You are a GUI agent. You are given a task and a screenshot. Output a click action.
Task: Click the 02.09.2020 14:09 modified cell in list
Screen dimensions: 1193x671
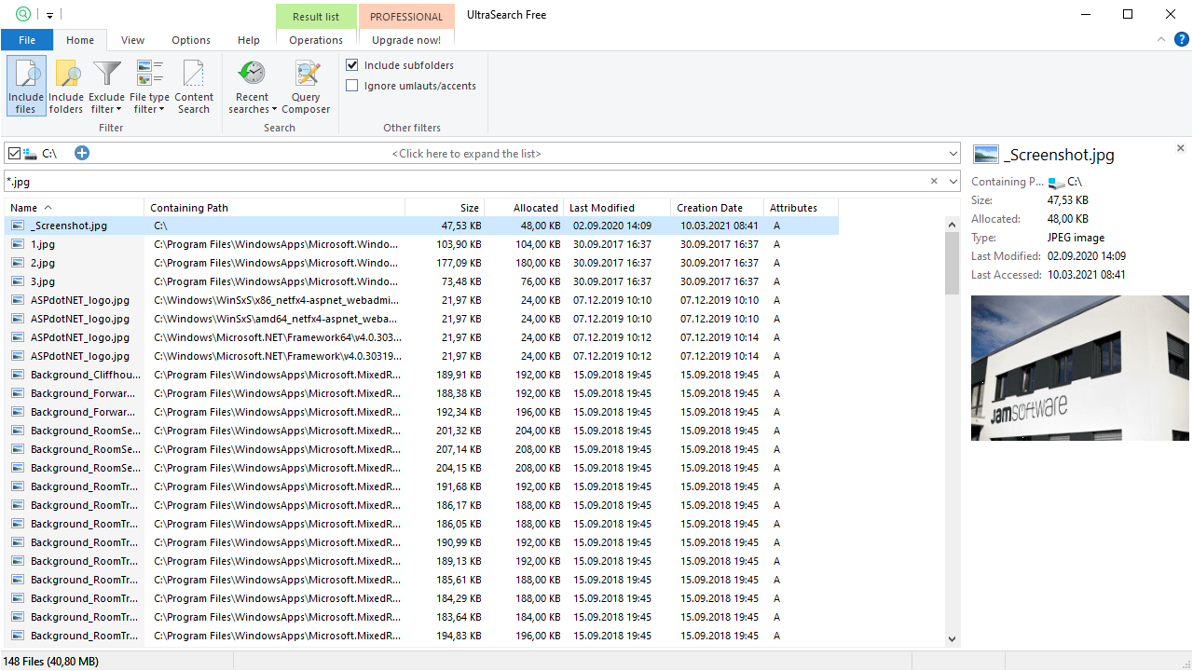point(612,226)
